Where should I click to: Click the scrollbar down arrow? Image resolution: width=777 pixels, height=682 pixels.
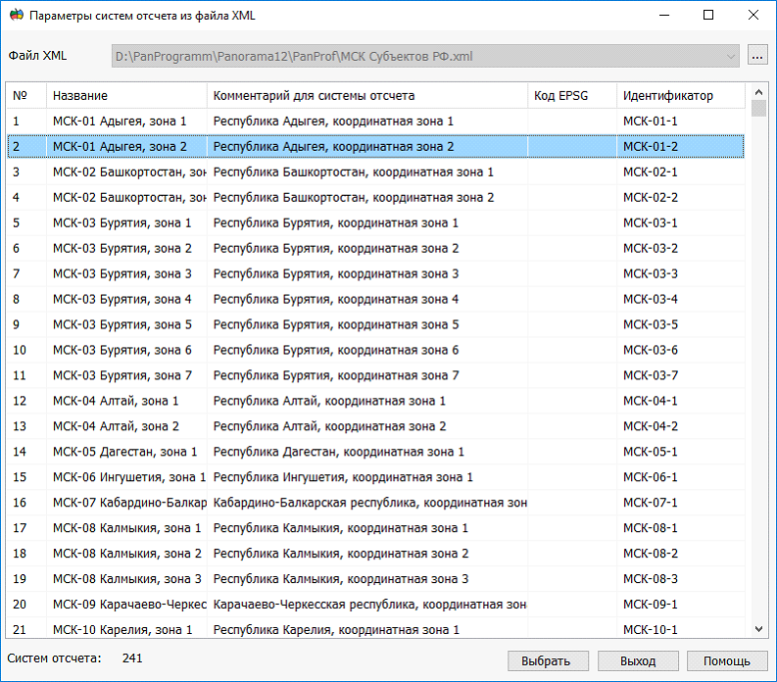pos(758,629)
